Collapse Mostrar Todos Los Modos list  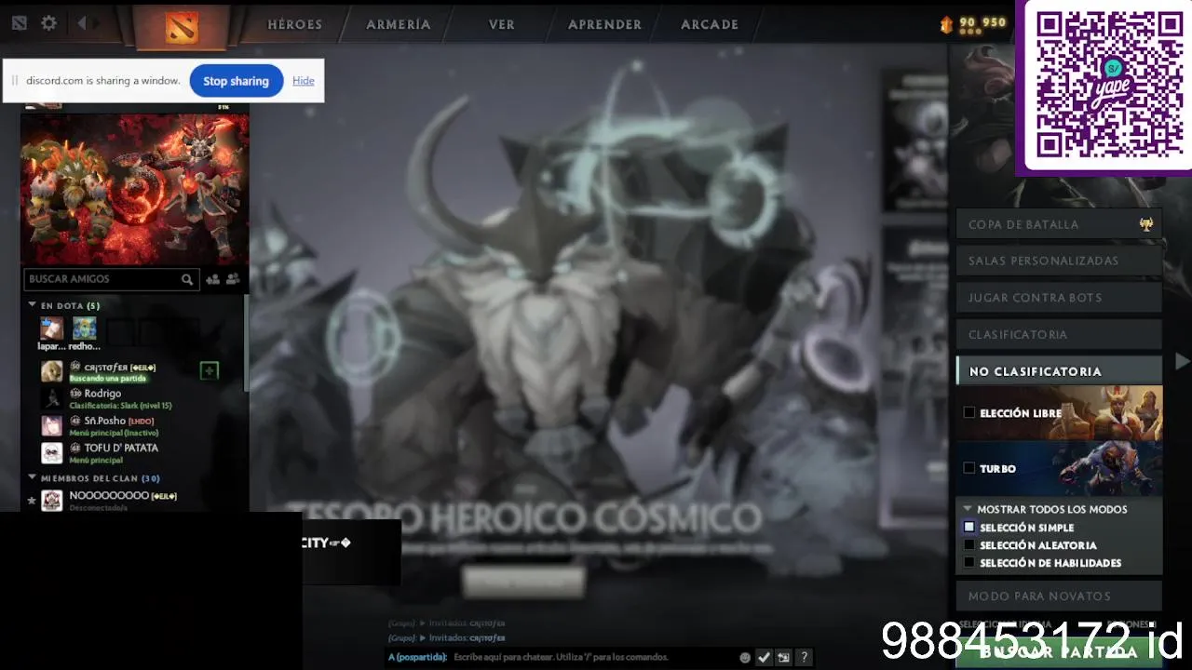point(968,509)
